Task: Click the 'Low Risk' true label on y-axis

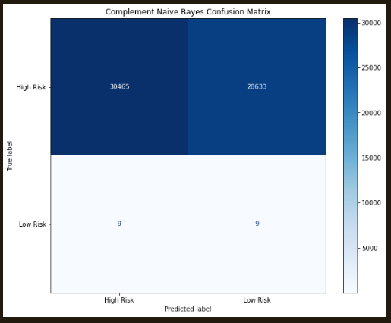Action: coord(33,224)
